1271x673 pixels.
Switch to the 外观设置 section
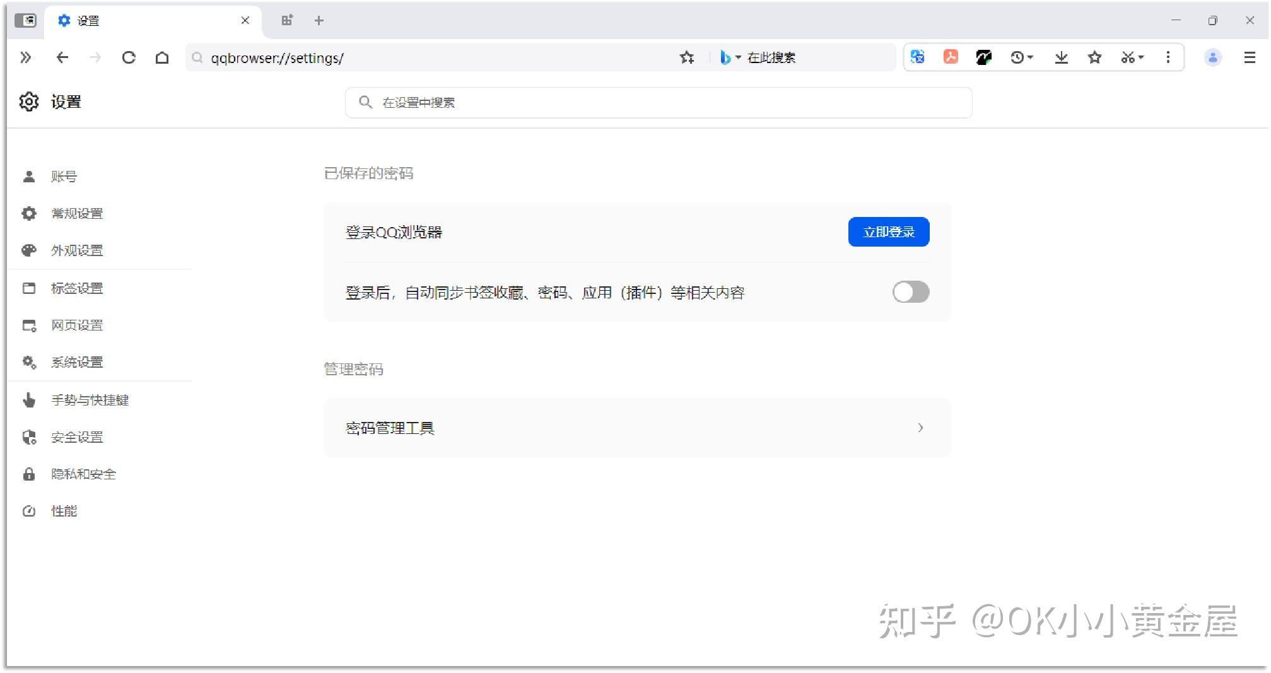[x=76, y=250]
